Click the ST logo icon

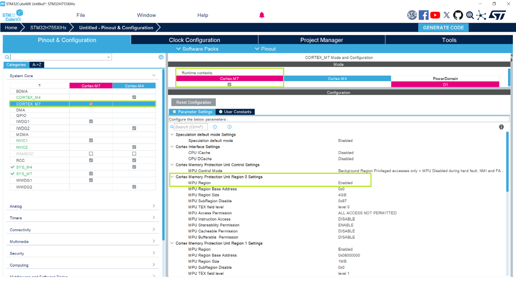(x=497, y=15)
